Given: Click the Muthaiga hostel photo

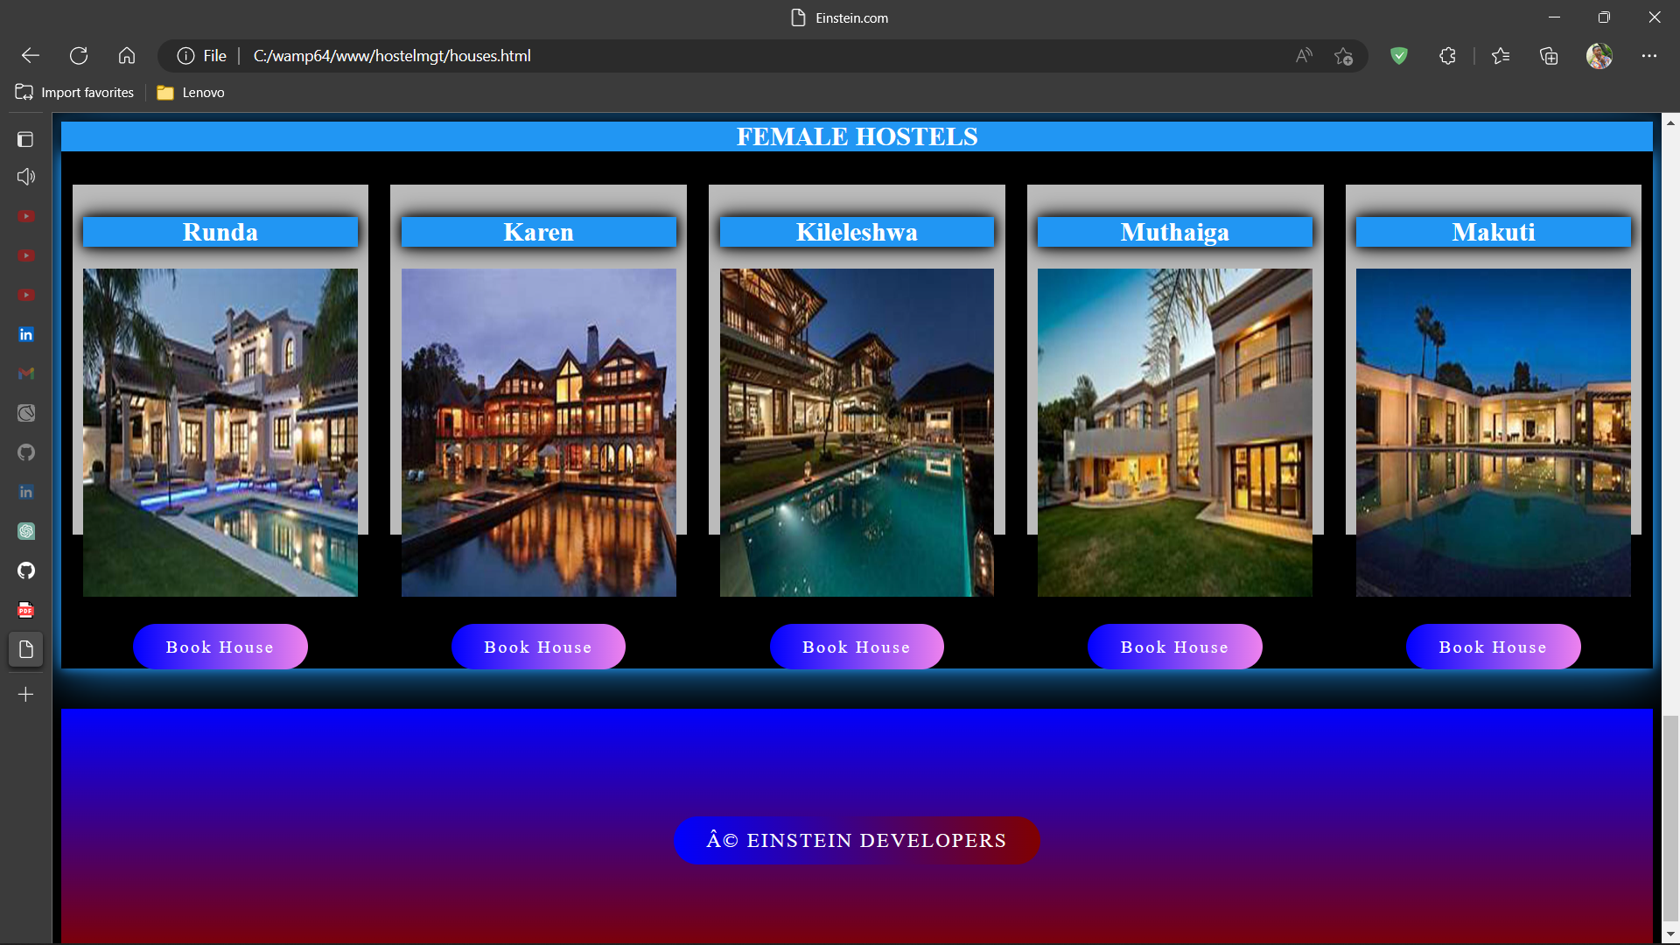Looking at the screenshot, I should (x=1175, y=432).
